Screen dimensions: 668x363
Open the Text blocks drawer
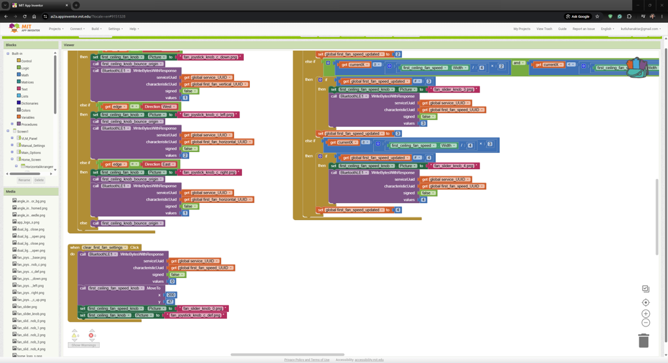(22, 89)
